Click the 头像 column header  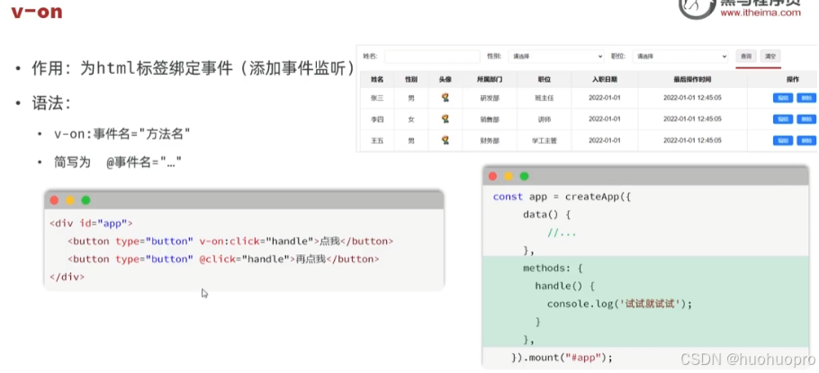445,79
